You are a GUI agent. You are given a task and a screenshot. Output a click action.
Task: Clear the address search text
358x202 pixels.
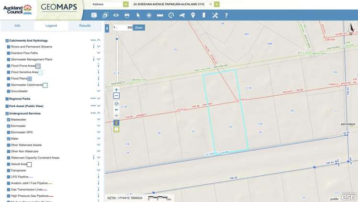(211, 4)
